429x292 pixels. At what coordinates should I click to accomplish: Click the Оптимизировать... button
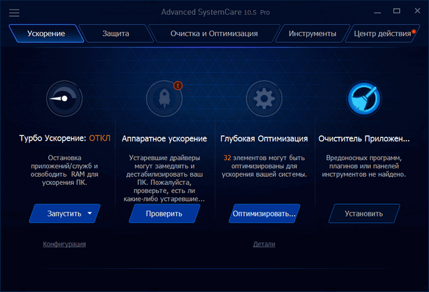pyautogui.click(x=264, y=214)
